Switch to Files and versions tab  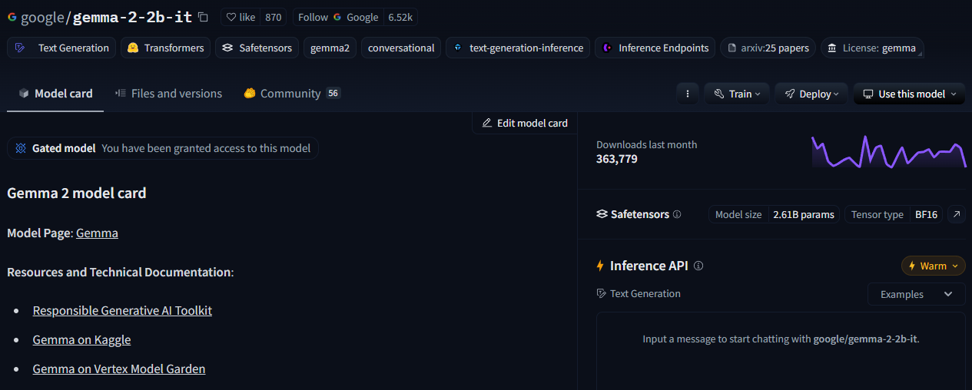(168, 94)
